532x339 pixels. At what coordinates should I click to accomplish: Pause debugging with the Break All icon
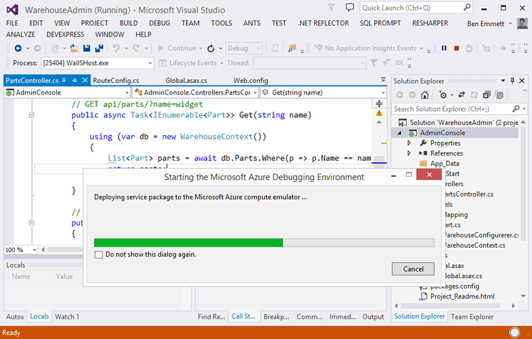444,48
